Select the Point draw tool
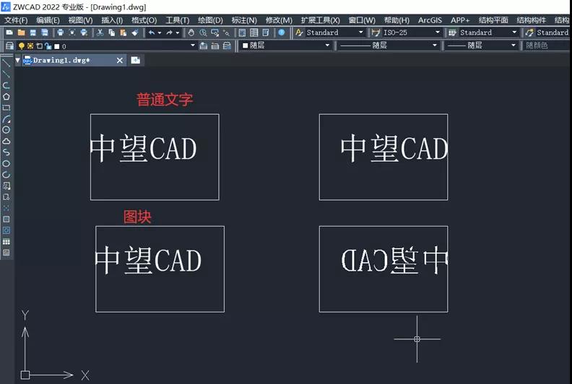The width and height of the screenshot is (572, 384). (x=6, y=208)
